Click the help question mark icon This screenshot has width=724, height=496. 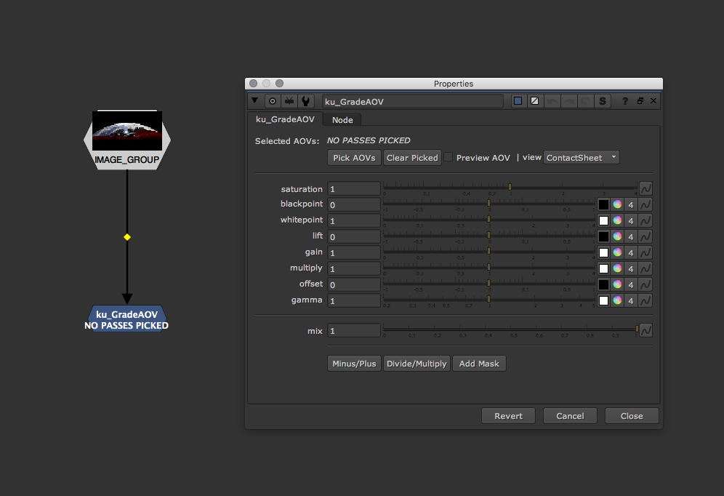tap(625, 101)
